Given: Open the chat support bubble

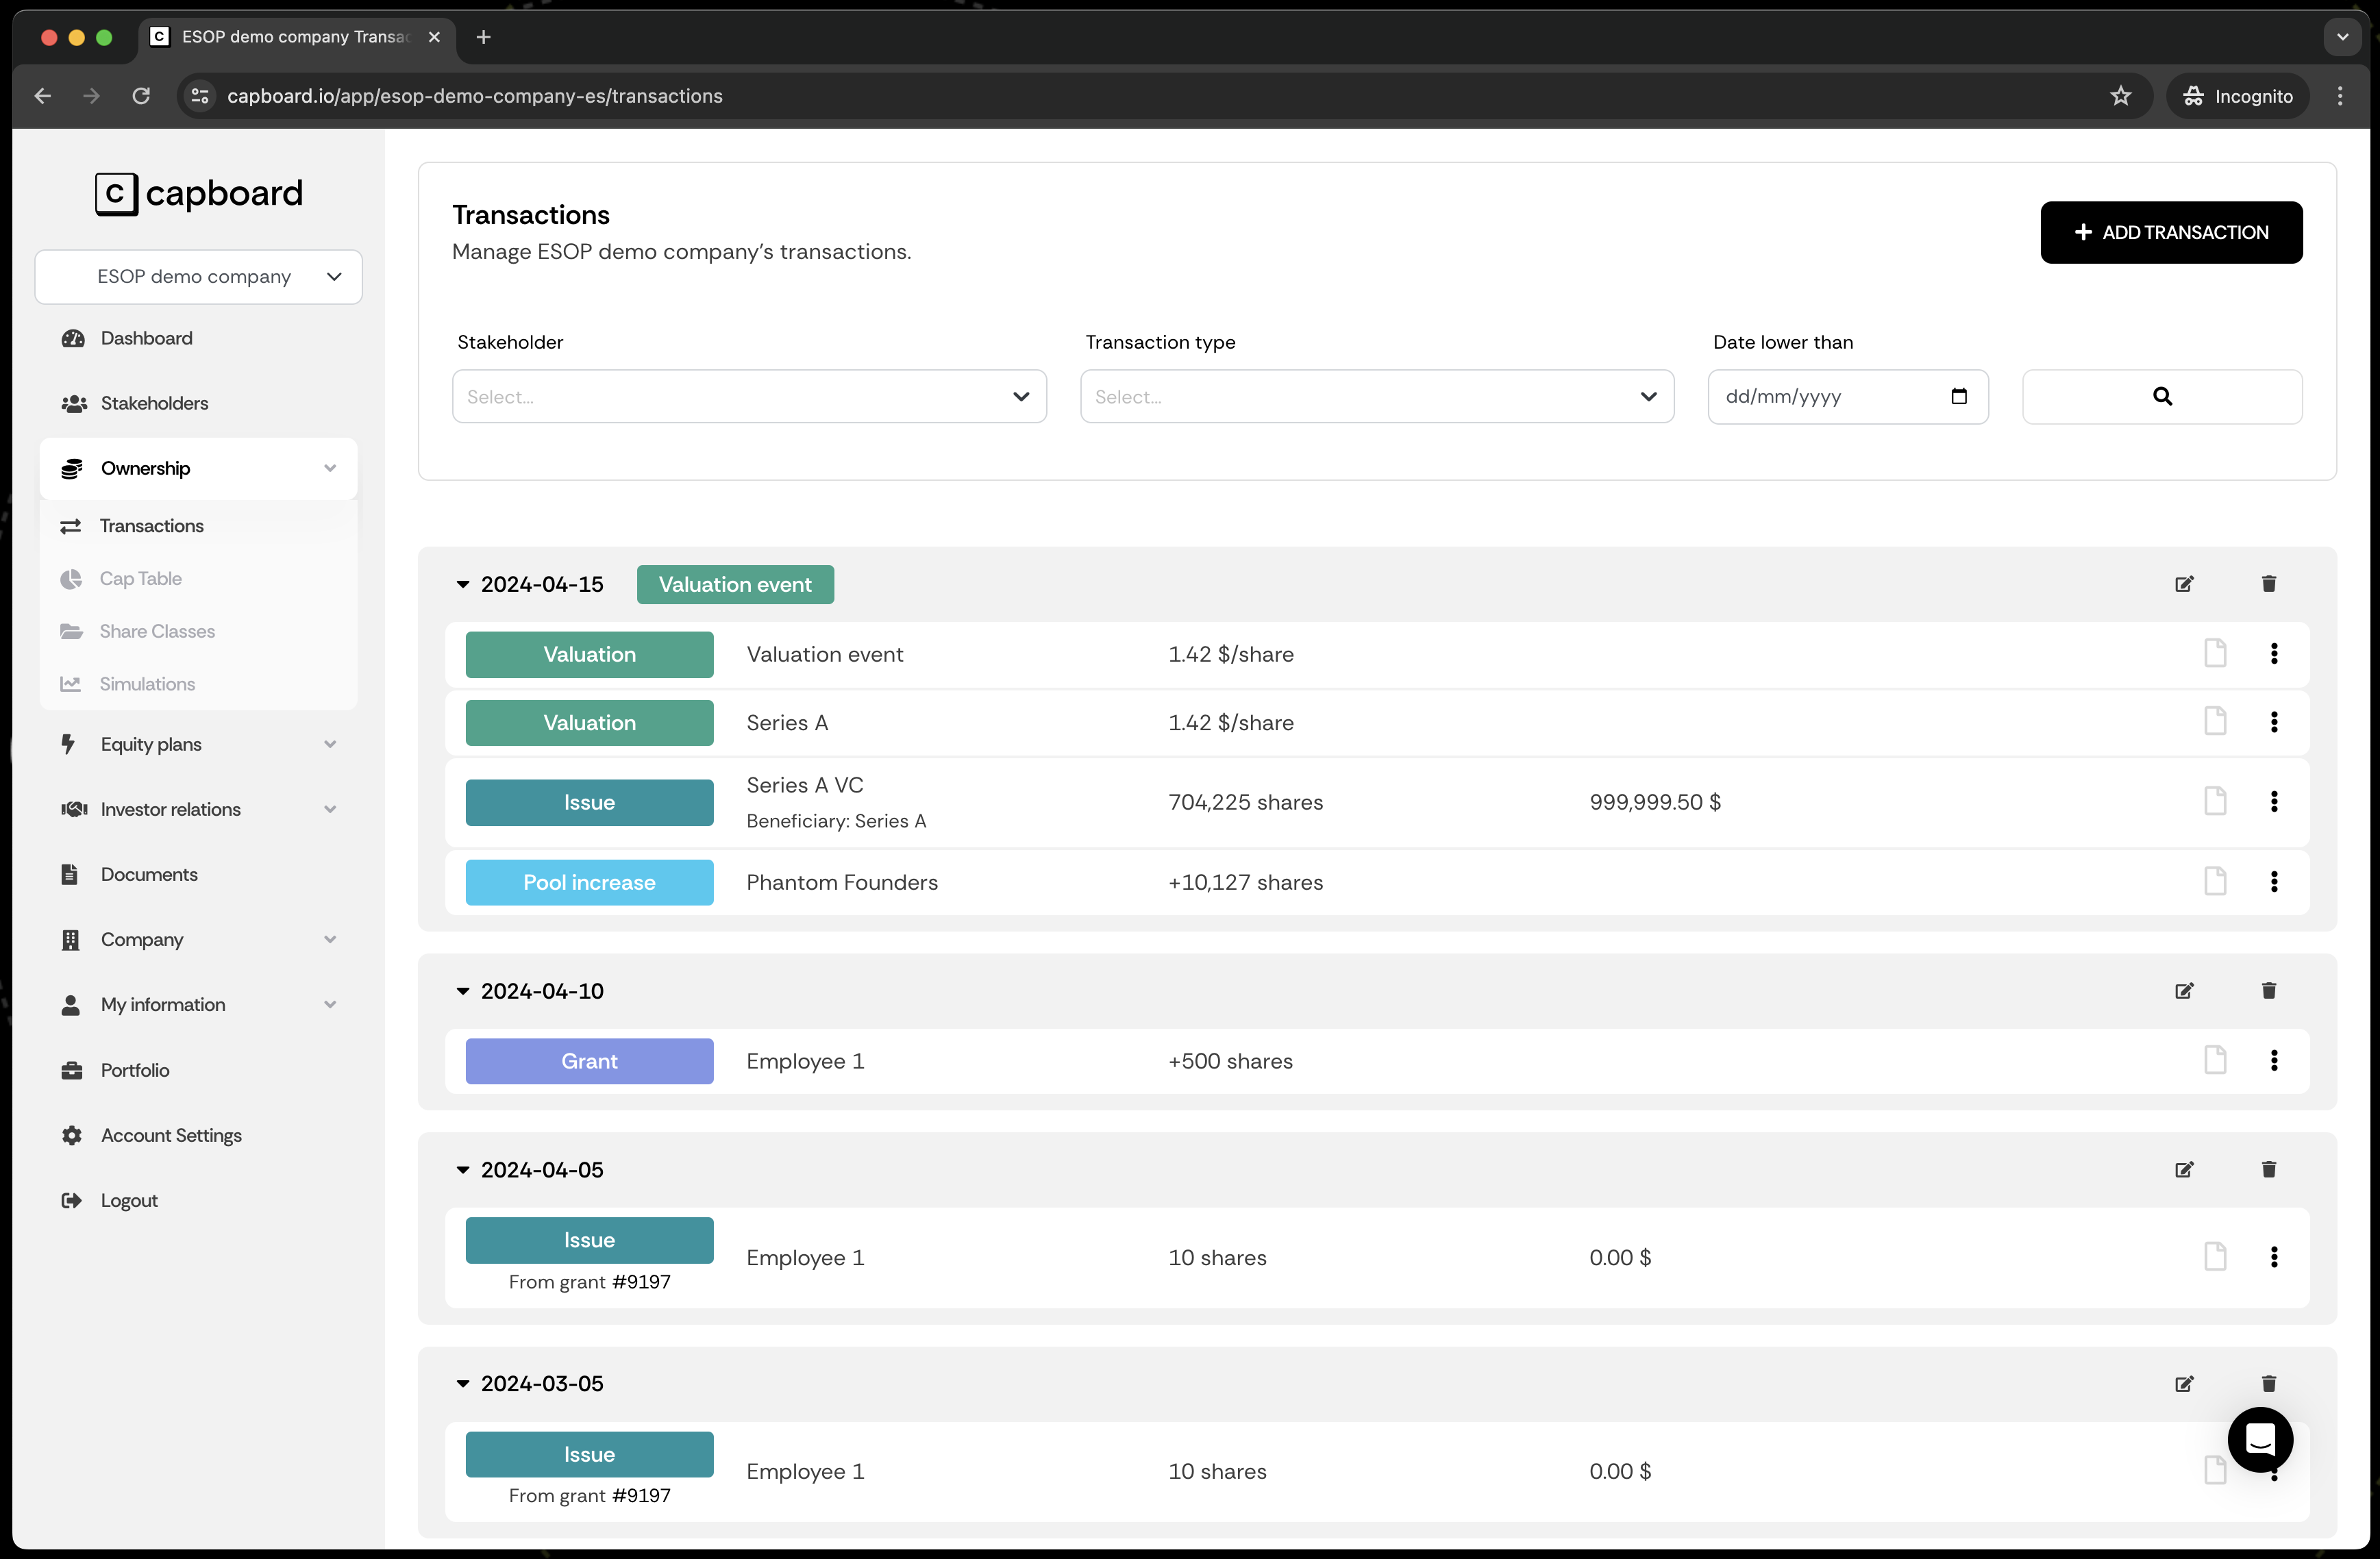Looking at the screenshot, I should point(2260,1439).
